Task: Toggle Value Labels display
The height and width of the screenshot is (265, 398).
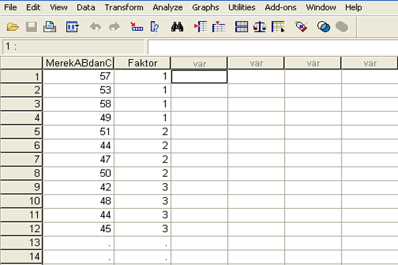Action: (x=301, y=26)
